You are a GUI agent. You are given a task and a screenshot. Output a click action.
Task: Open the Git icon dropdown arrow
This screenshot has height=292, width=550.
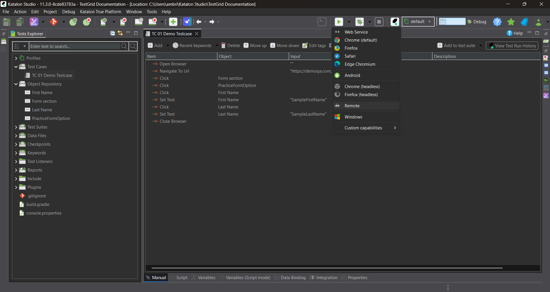64,22
